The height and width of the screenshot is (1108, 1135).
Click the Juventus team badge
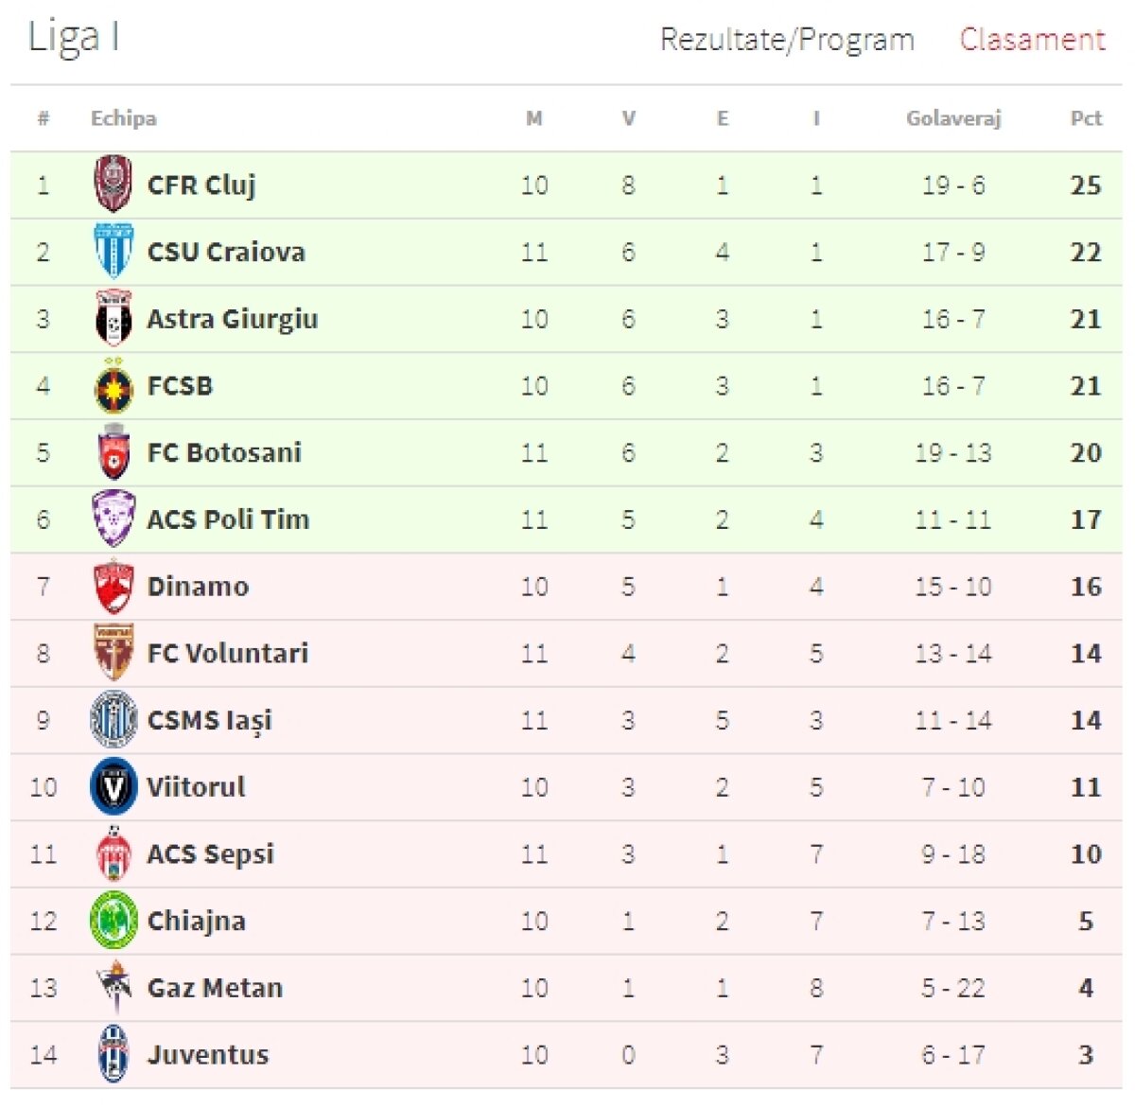coord(113,1055)
